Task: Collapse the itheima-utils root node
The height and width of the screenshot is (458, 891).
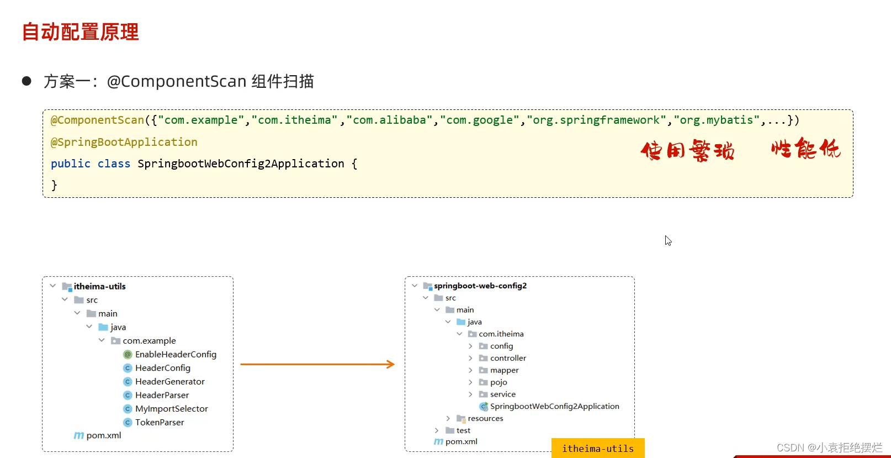Action: click(x=52, y=286)
